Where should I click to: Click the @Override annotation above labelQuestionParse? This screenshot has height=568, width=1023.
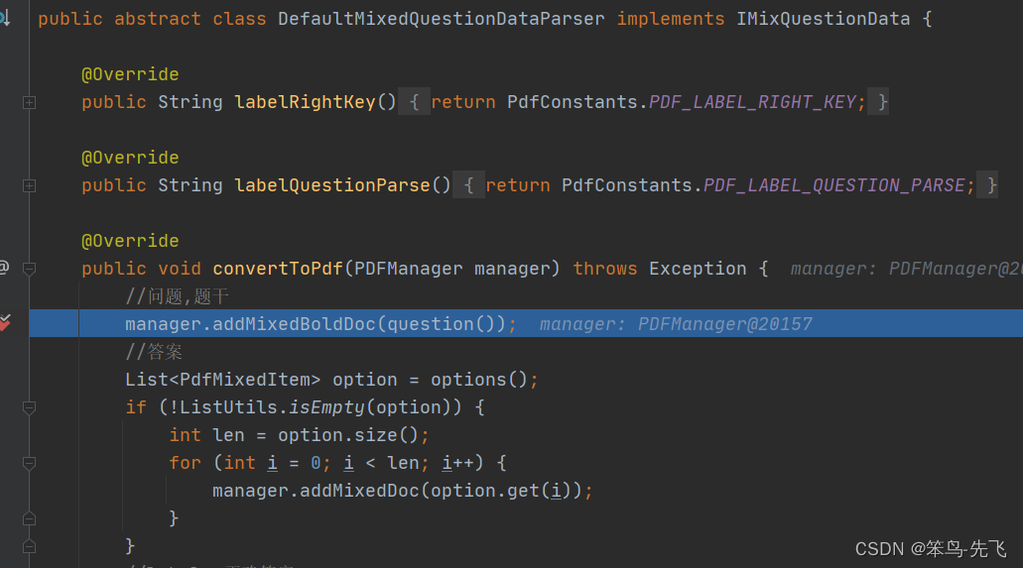pyautogui.click(x=130, y=158)
